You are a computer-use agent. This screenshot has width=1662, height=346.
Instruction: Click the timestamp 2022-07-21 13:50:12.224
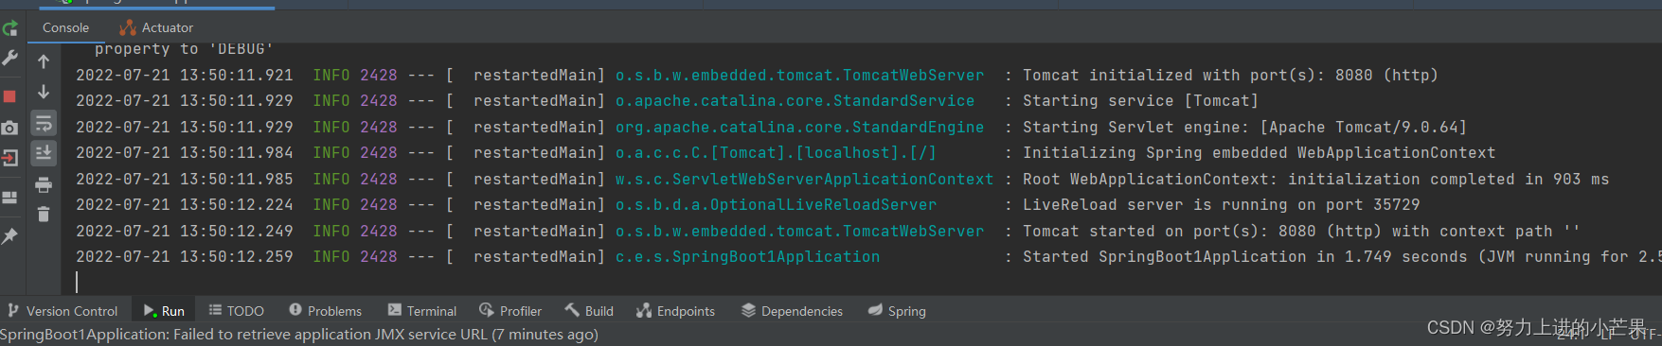point(185,204)
